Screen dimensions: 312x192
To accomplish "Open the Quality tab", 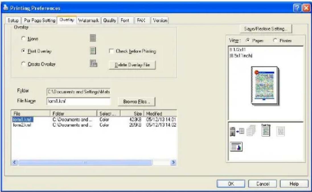I will point(109,20).
